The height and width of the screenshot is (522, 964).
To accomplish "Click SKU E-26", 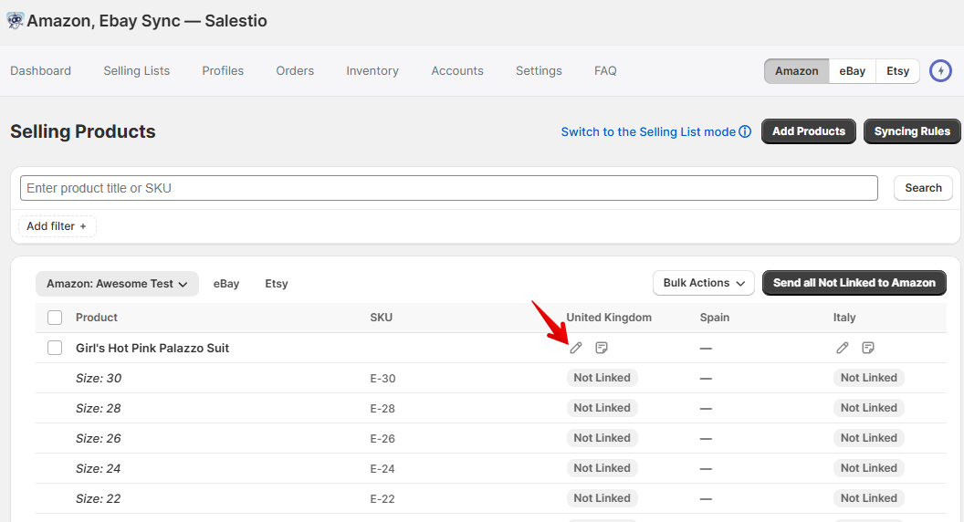I will (x=382, y=438).
